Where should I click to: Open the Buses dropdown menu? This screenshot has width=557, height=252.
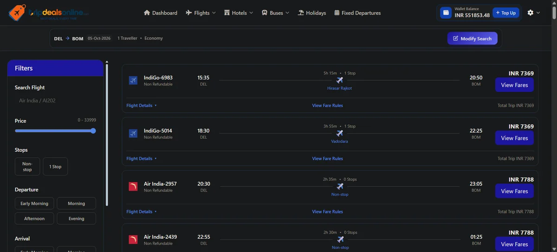tap(276, 13)
